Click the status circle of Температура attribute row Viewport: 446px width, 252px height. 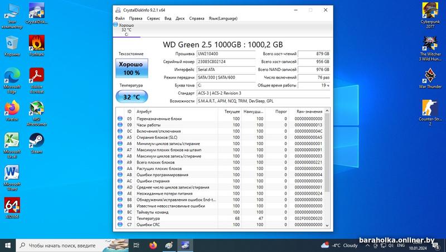click(120, 219)
